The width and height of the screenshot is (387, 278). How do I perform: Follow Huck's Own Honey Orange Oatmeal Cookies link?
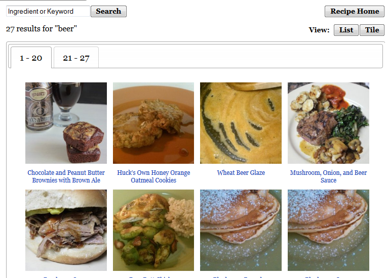(x=153, y=176)
